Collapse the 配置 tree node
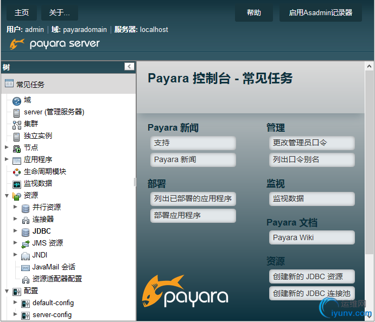The width and height of the screenshot is (375, 322). pos(7,291)
